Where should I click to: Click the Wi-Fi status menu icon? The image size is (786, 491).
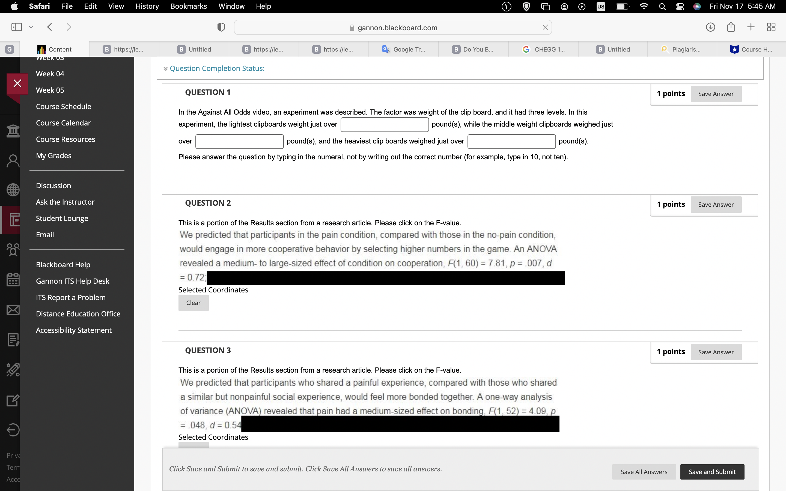tap(644, 6)
